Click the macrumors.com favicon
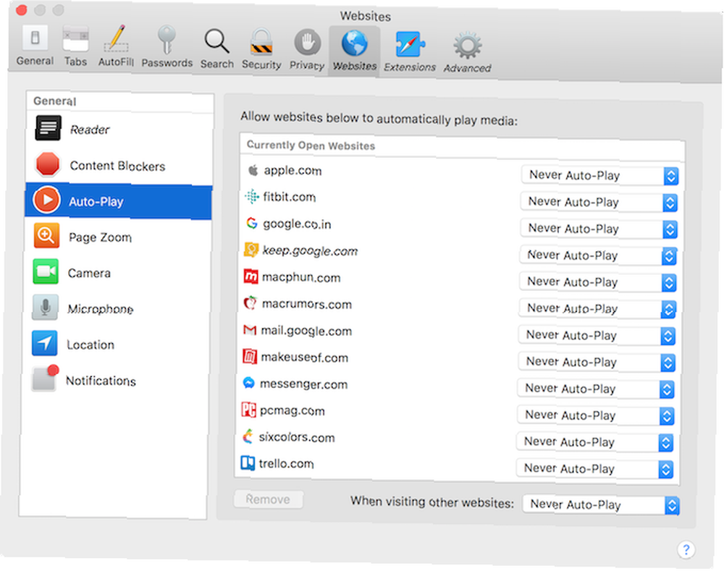724x571 pixels. (250, 303)
